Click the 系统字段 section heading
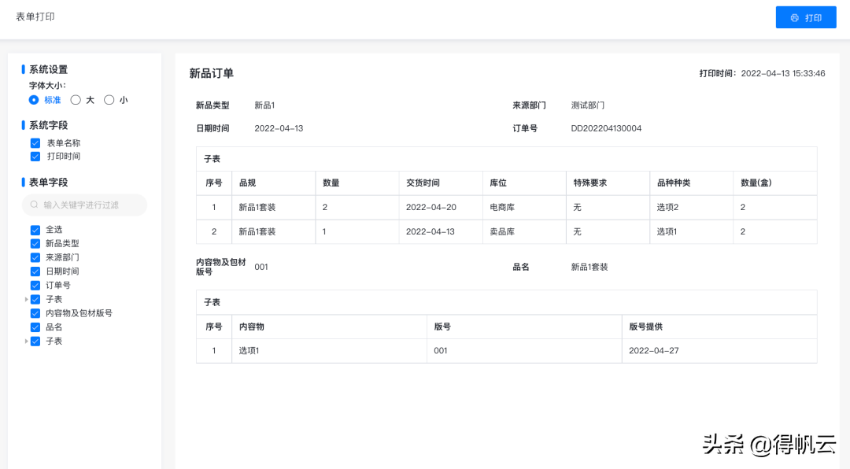This screenshot has width=850, height=469. 48,125
